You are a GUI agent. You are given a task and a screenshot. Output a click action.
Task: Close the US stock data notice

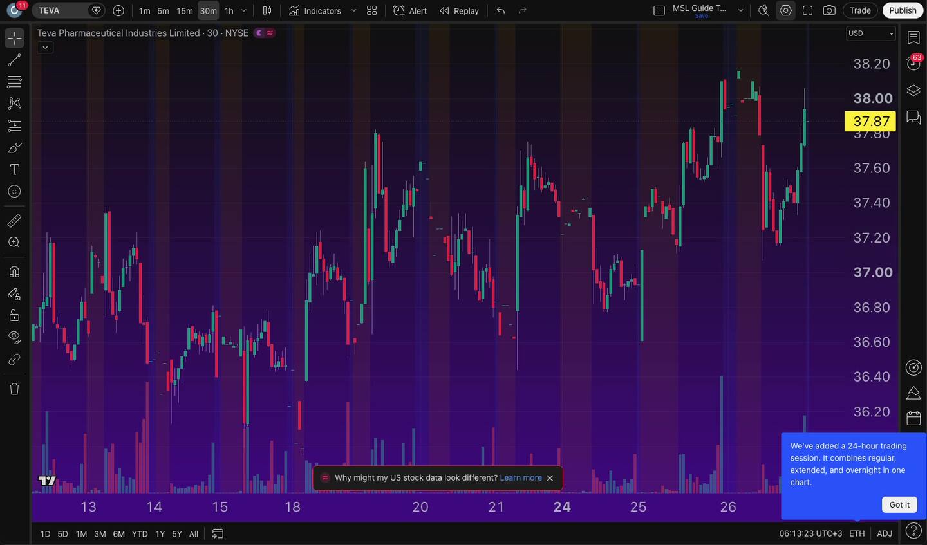[x=550, y=478]
